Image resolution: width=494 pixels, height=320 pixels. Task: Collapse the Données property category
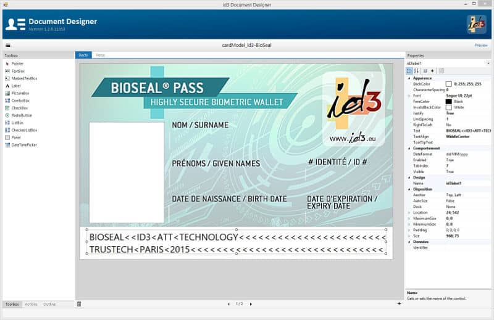pyautogui.click(x=409, y=242)
